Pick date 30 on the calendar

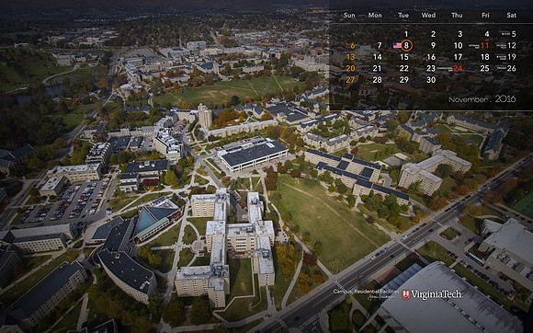coord(431,80)
